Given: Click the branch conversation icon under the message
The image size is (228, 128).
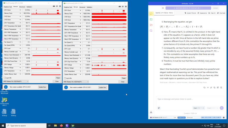Looking at the screenshot, I should pos(211,88).
